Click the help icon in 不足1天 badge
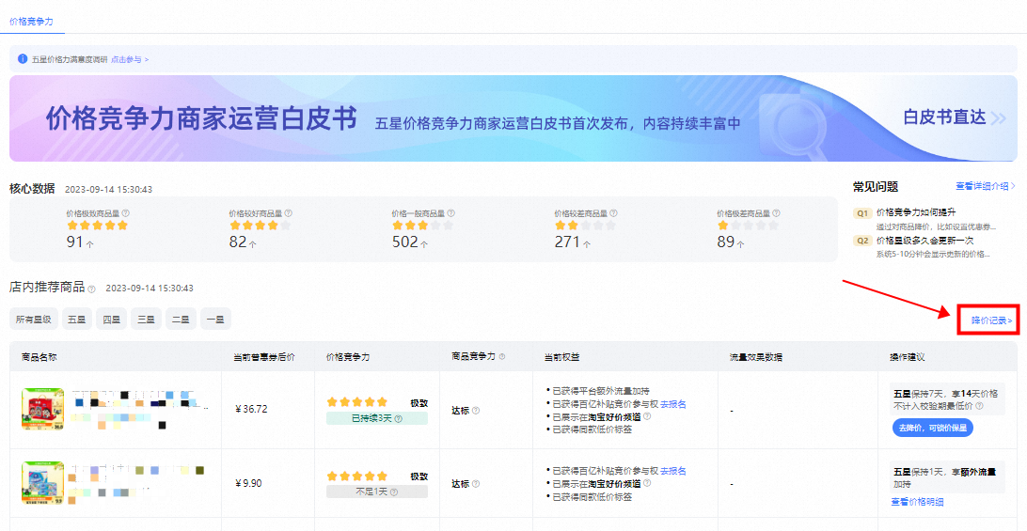This screenshot has width=1027, height=531. 393,492
